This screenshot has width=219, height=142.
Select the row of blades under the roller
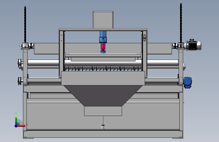point(103,68)
